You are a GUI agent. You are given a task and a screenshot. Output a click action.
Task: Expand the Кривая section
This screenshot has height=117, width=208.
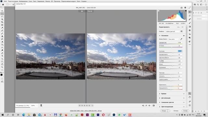(x=160, y=94)
